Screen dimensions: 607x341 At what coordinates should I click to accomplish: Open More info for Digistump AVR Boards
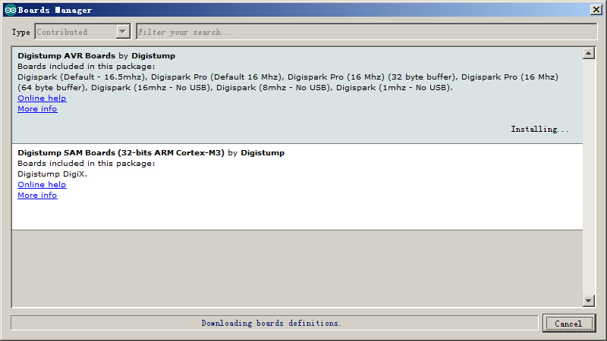coord(37,109)
